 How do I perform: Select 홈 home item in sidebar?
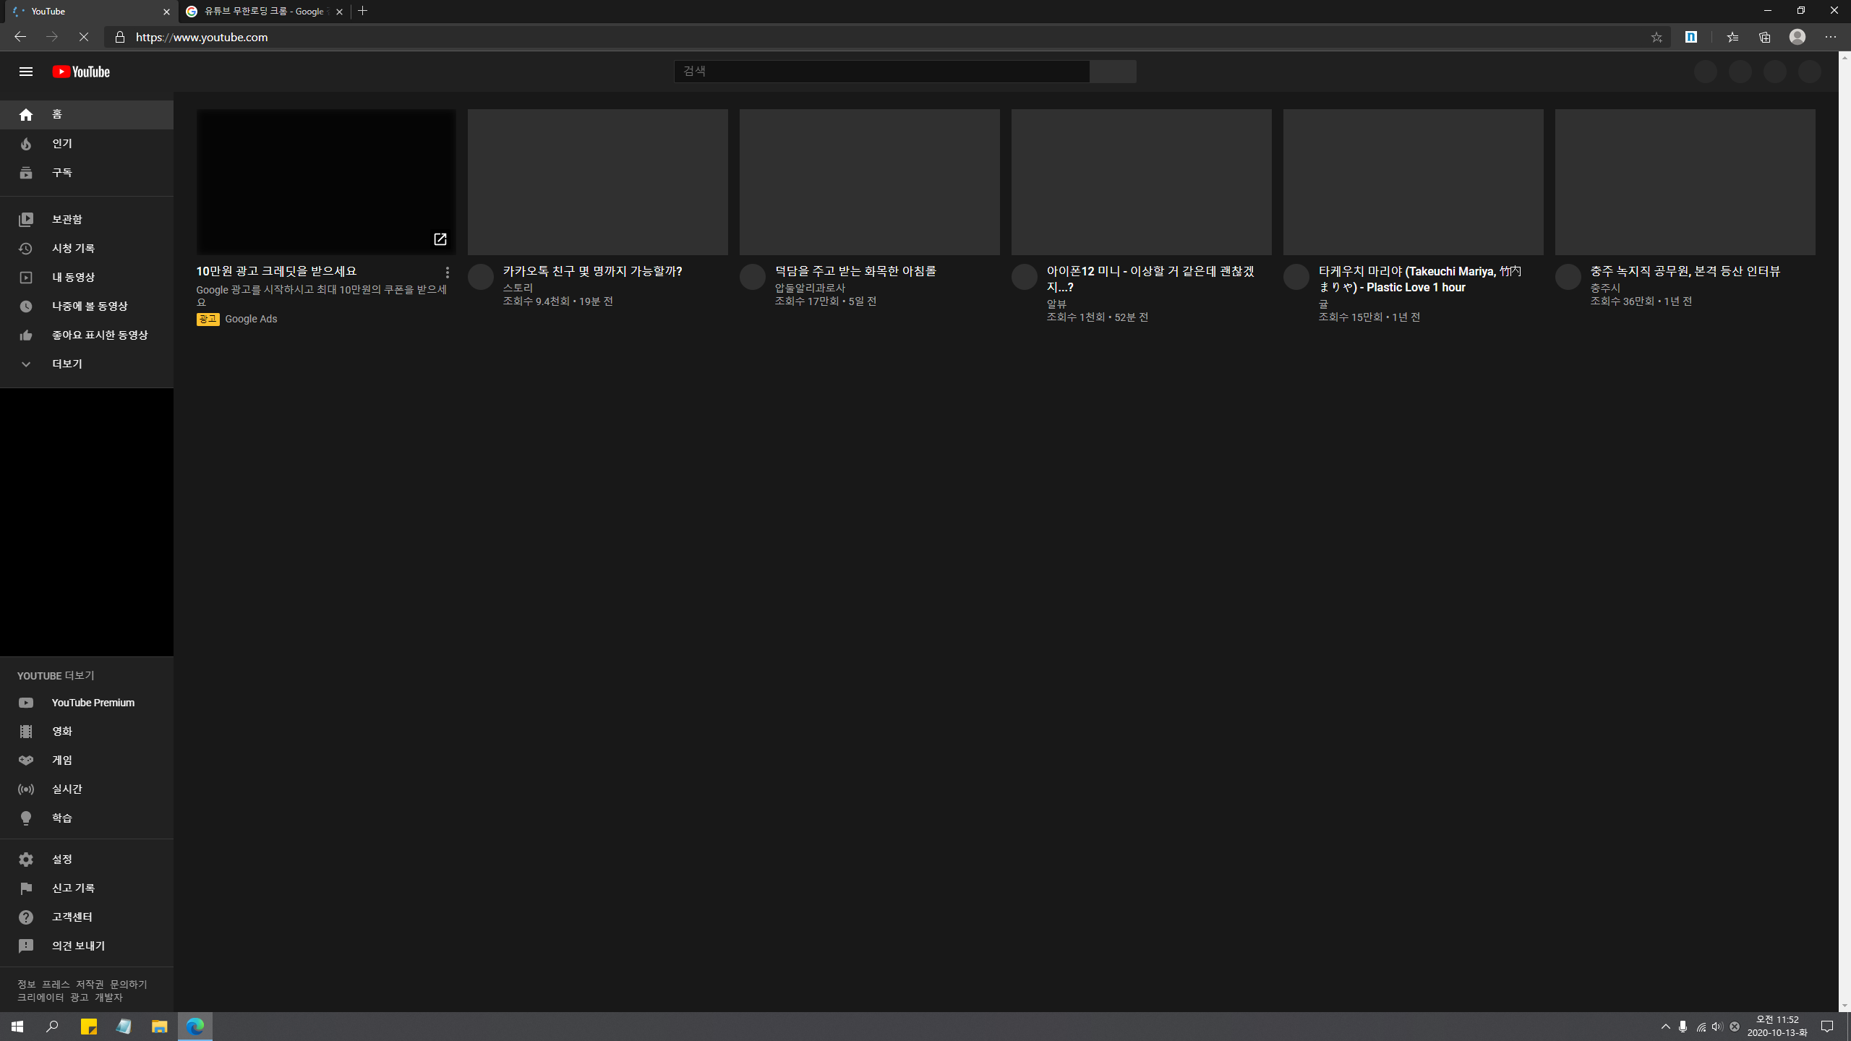click(x=56, y=114)
